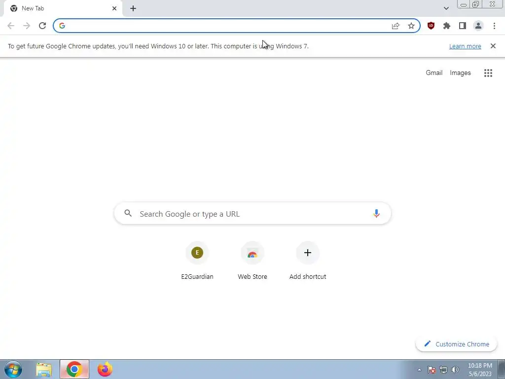Screen dimensions: 505x379
Task: Open the Images link
Action: [x=460, y=73]
